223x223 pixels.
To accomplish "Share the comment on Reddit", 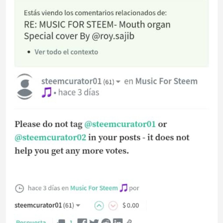I will pyautogui.click(x=106, y=221).
